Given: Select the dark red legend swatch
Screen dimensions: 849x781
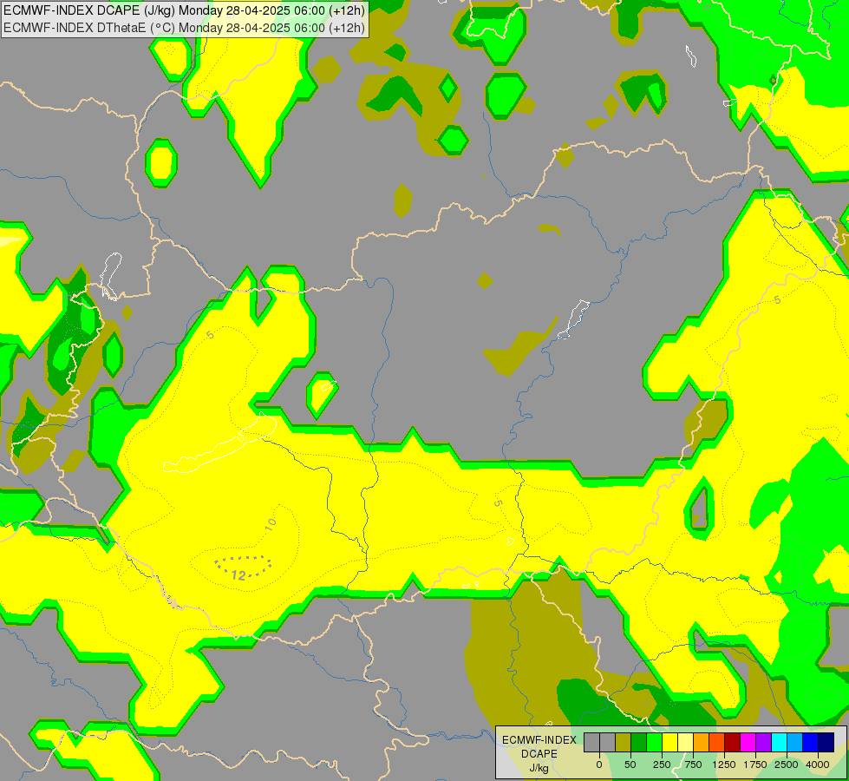Looking at the screenshot, I should tap(733, 743).
